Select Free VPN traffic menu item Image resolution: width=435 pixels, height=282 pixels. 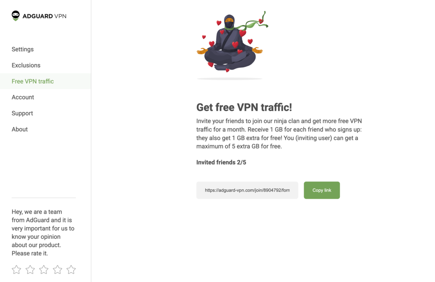click(x=45, y=81)
